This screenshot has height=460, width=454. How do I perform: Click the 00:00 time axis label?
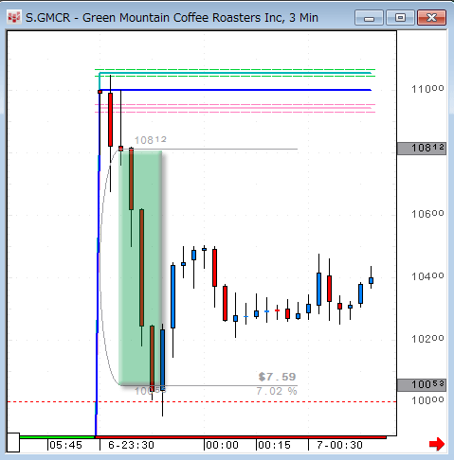tap(222, 445)
